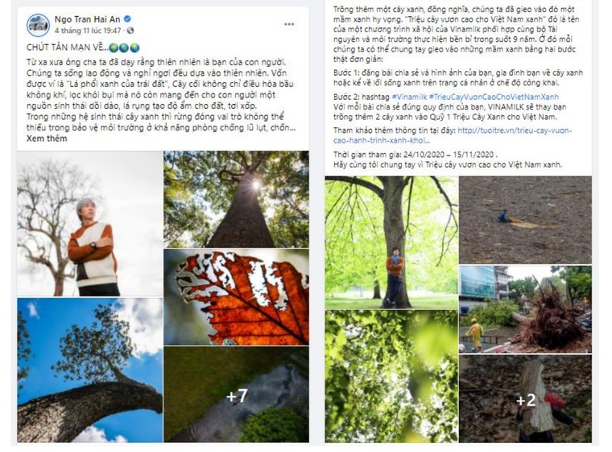View the uprooted fallen tree photo
This screenshot has width=612, height=452.
click(525, 309)
